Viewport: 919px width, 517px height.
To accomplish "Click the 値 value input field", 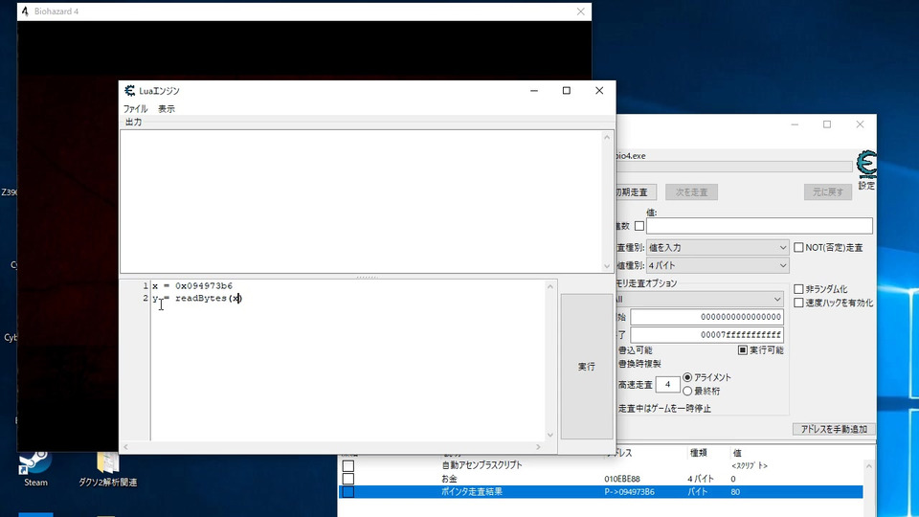I will coord(759,226).
